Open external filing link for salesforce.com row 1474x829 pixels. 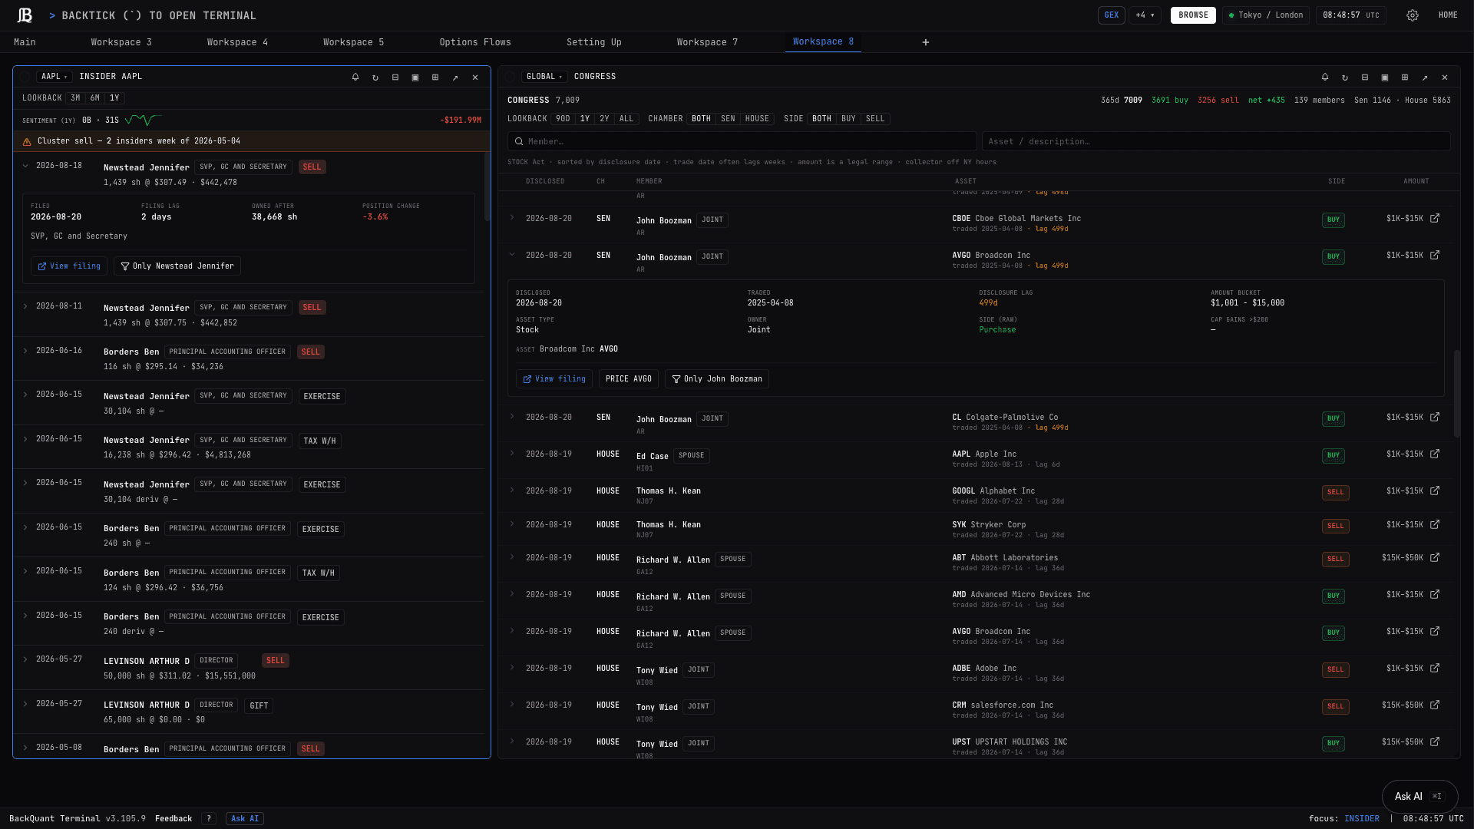click(1435, 705)
